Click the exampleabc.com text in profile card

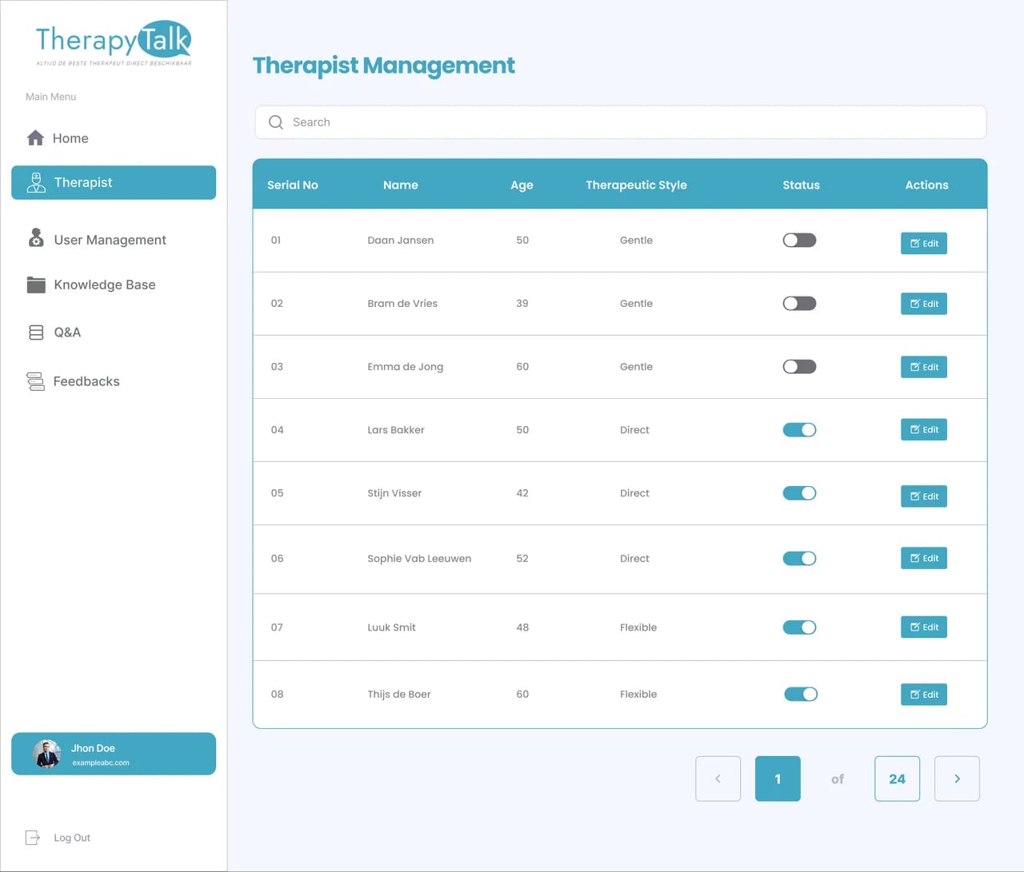101,763
